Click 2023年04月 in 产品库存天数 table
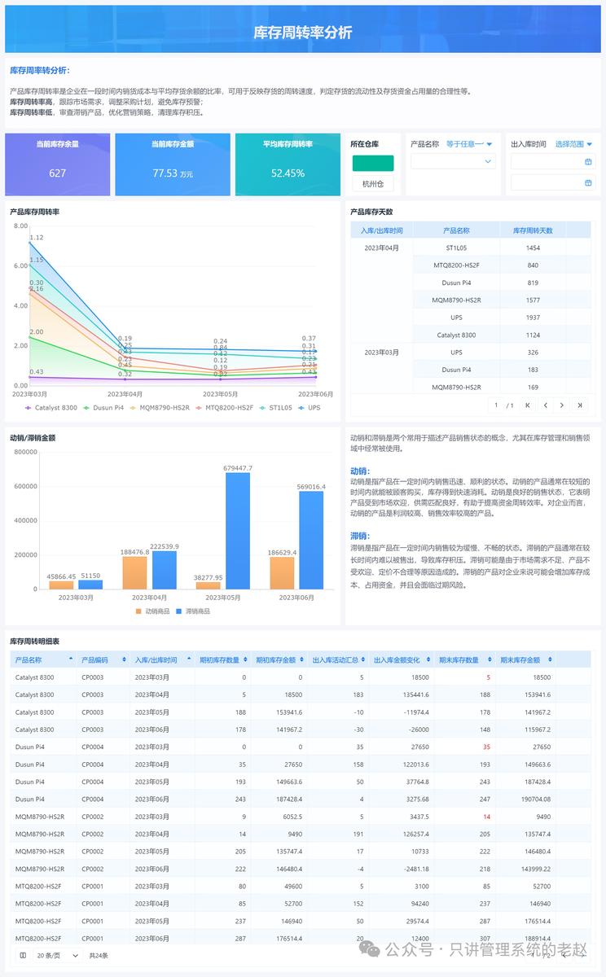This screenshot has width=606, height=977. (x=382, y=248)
